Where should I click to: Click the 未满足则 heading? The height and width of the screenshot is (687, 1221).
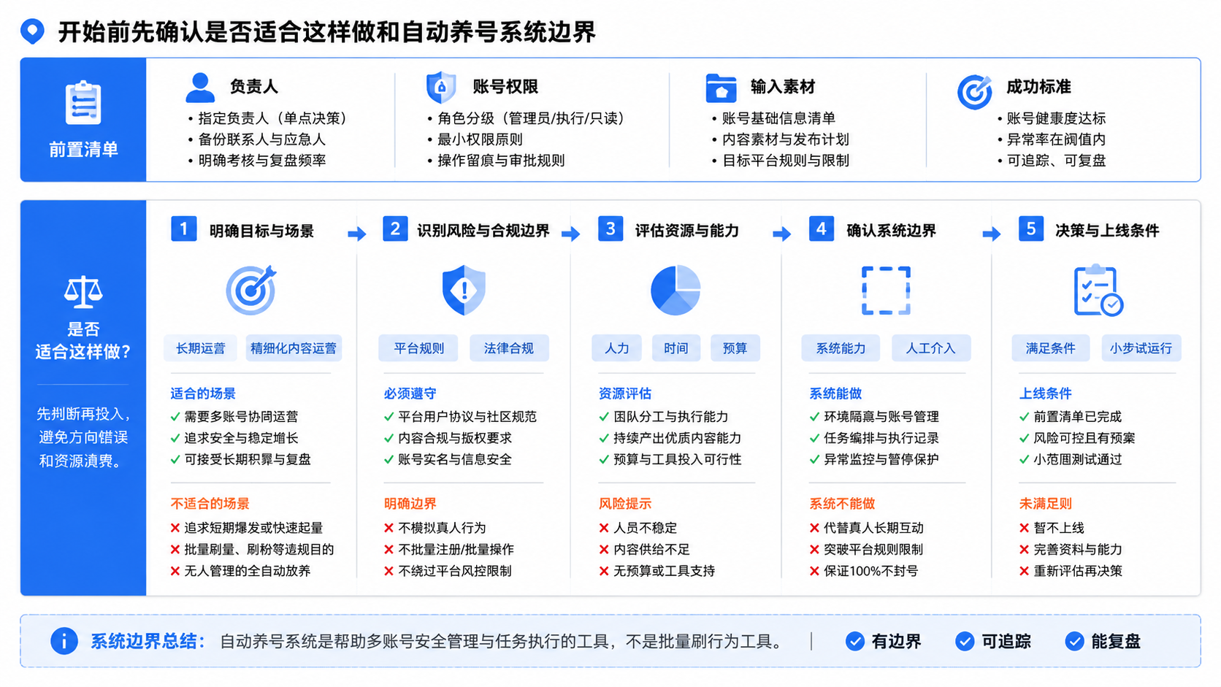[1046, 504]
